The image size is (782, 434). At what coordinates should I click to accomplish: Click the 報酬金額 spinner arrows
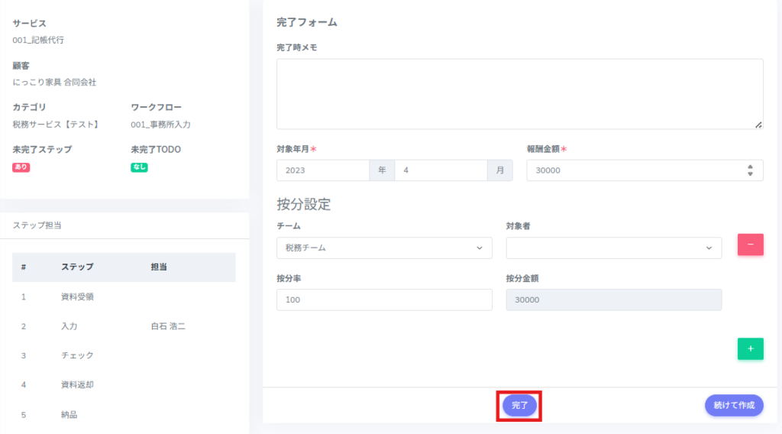[750, 170]
